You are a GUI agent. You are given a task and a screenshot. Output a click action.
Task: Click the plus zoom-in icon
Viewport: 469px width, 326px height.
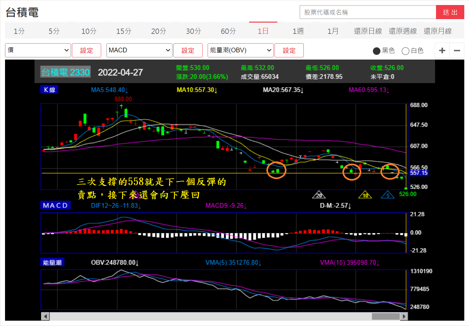click(x=442, y=50)
